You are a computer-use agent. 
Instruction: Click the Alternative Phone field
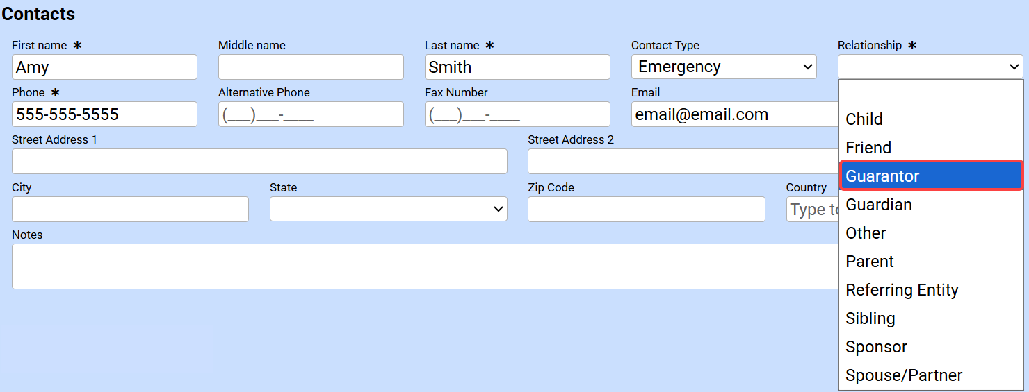pyautogui.click(x=311, y=114)
